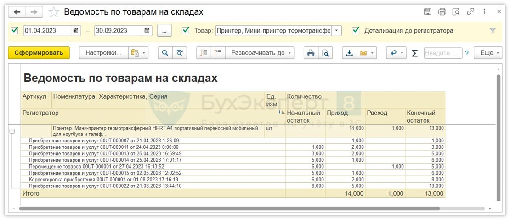Open the three-dot window menu
Image resolution: width=510 pixels, height=220 pixels.
[x=484, y=12]
